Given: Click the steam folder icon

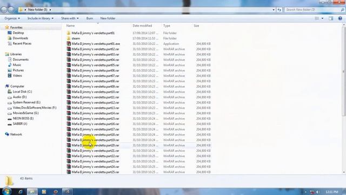Looking at the screenshot, I should 69,38.
